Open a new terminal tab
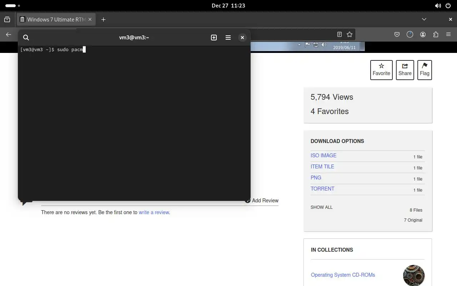Screen dimensions: 457x286 coord(214,38)
